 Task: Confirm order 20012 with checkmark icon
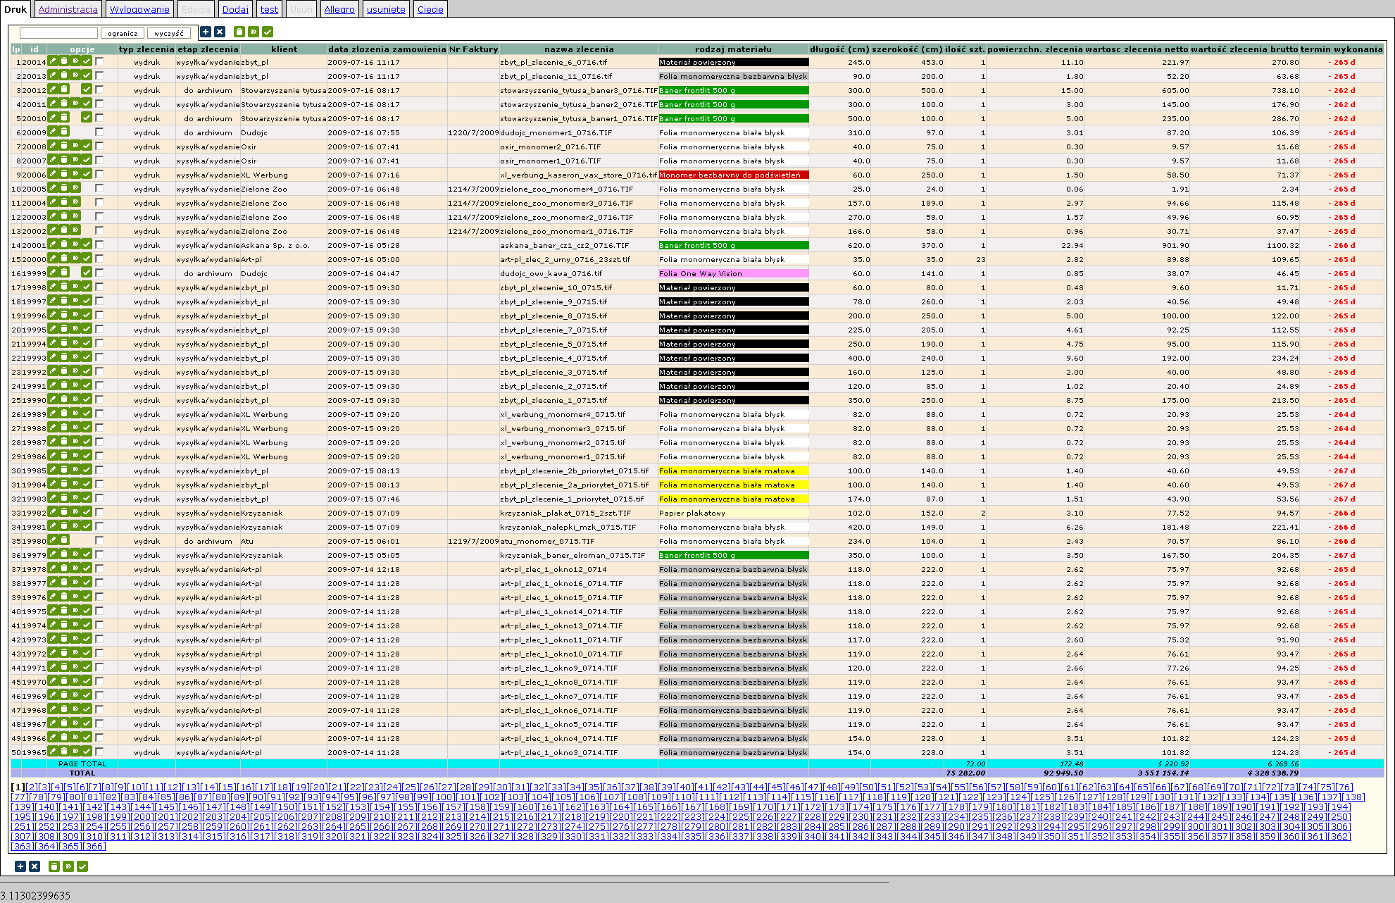tap(87, 89)
